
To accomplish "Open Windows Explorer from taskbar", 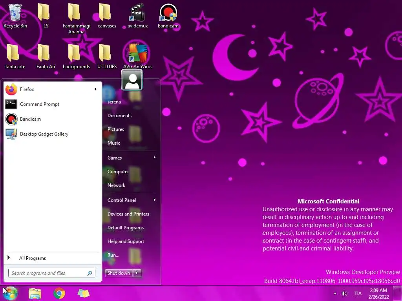I will tap(35, 294).
